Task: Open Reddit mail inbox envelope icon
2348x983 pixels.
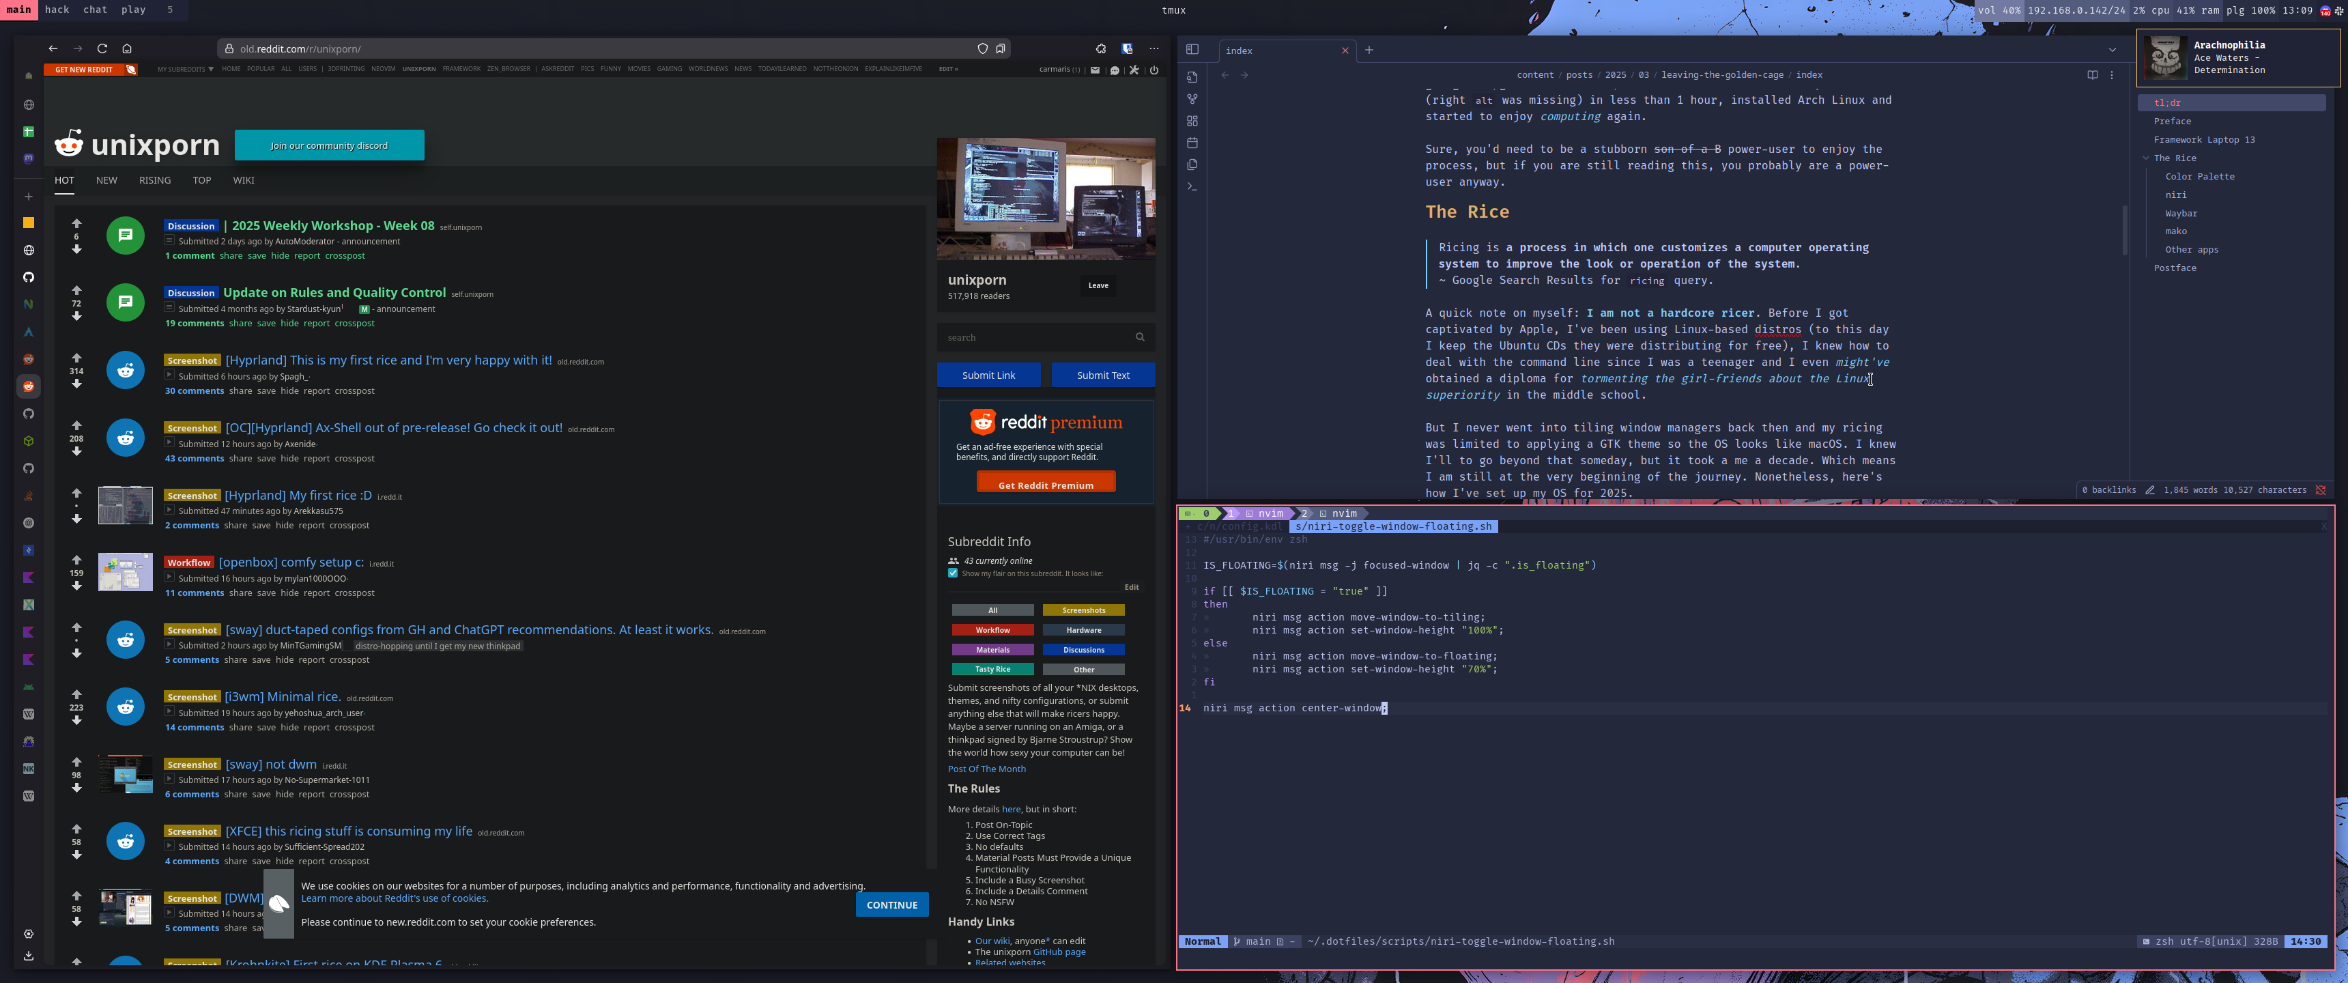Action: click(1095, 70)
